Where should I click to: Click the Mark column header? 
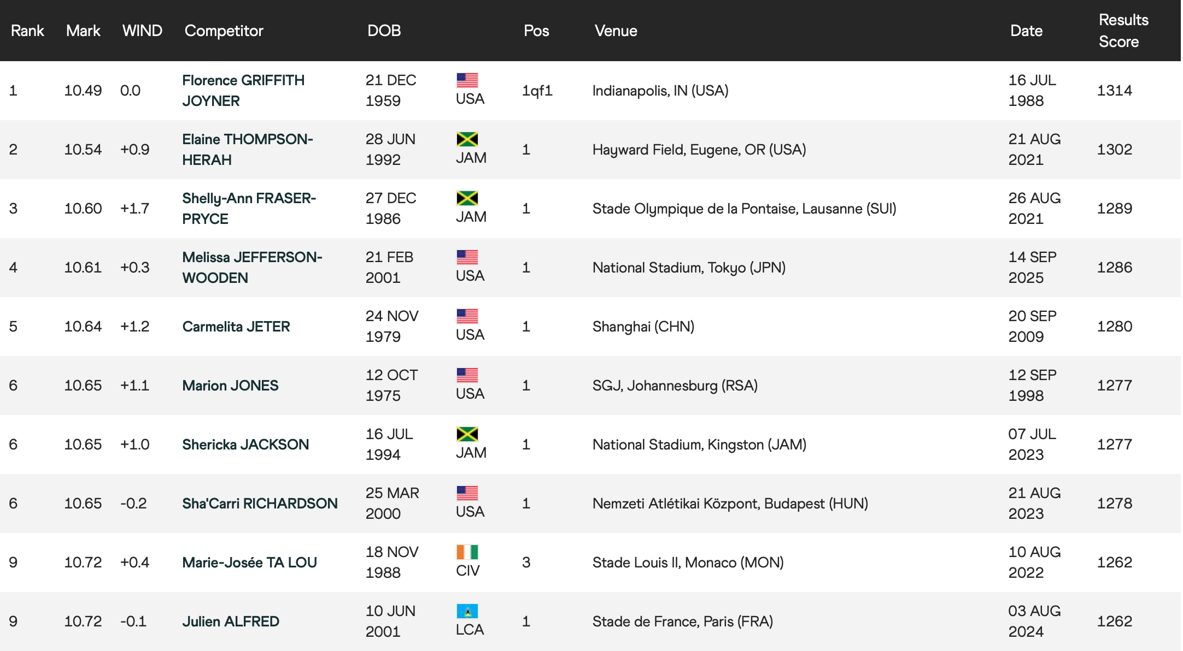click(83, 31)
